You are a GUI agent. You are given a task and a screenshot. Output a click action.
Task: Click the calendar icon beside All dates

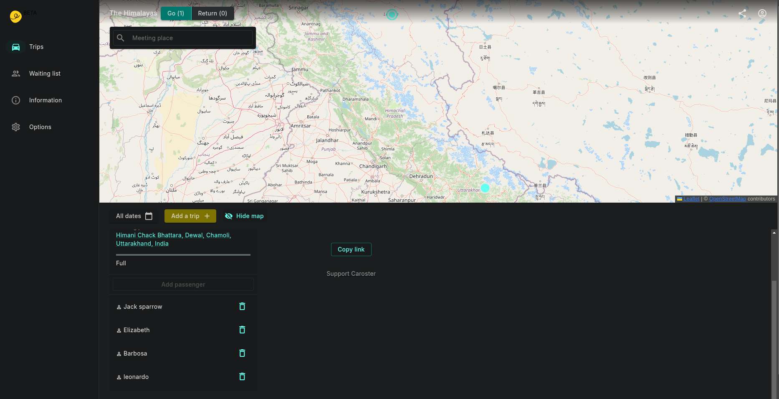click(149, 216)
